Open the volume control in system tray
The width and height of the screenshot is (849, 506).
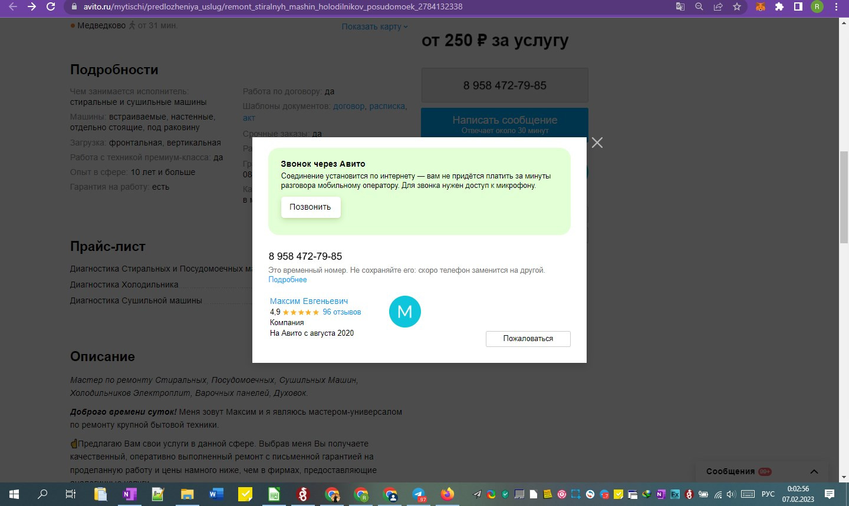coord(732,494)
